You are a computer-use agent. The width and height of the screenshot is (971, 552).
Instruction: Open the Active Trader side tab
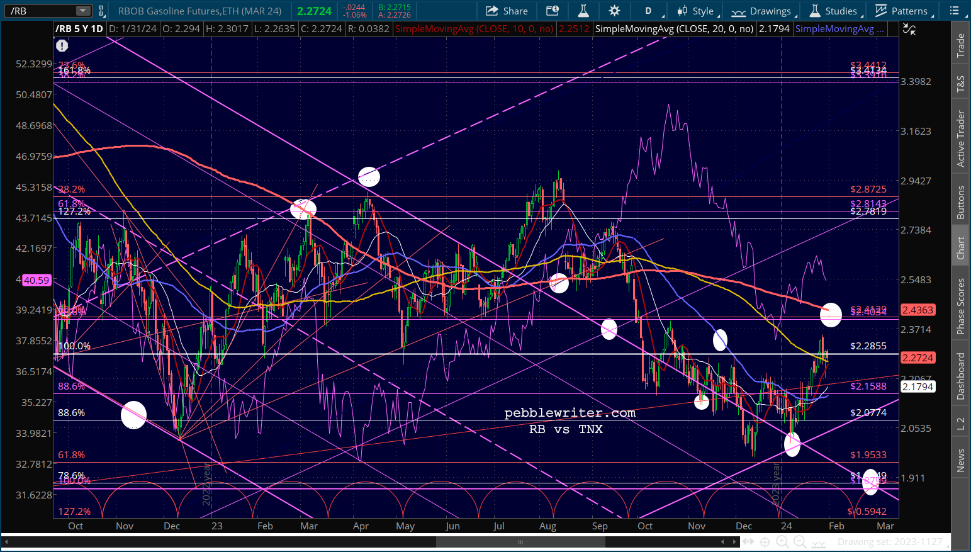coord(960,138)
